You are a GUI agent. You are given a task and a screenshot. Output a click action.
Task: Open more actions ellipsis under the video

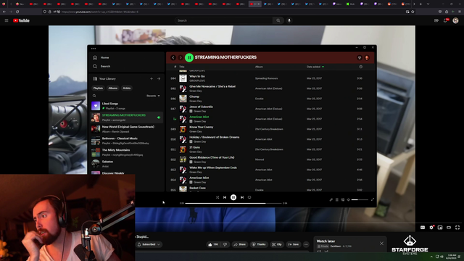click(x=306, y=244)
